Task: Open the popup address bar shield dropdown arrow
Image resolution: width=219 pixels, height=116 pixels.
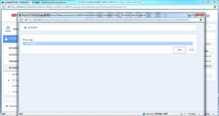Action: (23, 20)
